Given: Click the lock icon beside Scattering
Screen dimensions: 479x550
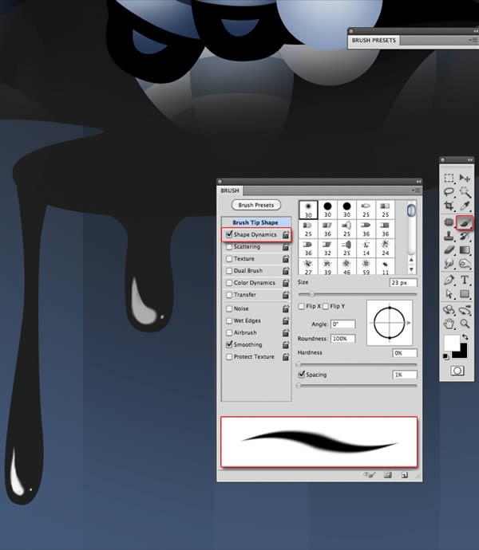Looking at the screenshot, I should click(286, 247).
